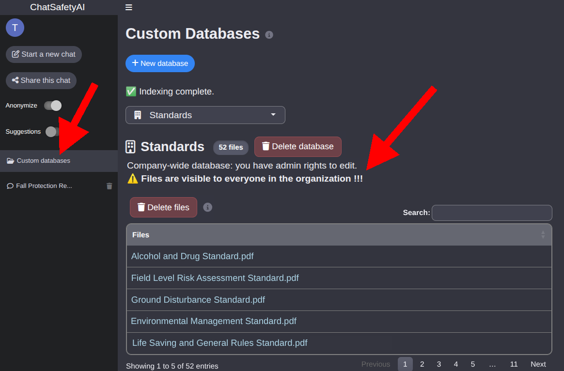564x371 pixels.
Task: Select Custom databases in the sidebar
Action: coord(45,160)
